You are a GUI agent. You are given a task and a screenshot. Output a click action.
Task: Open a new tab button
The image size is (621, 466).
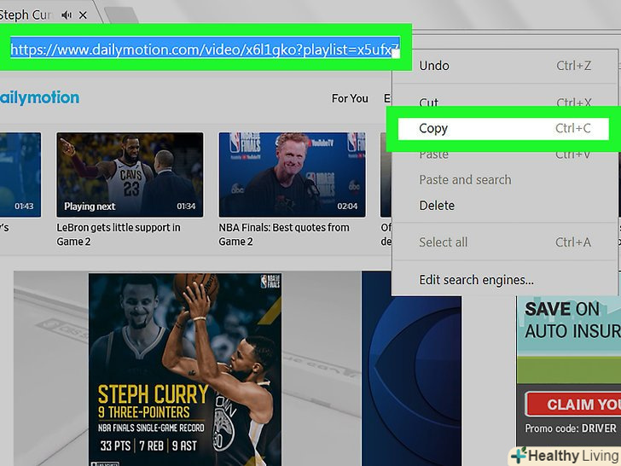120,15
